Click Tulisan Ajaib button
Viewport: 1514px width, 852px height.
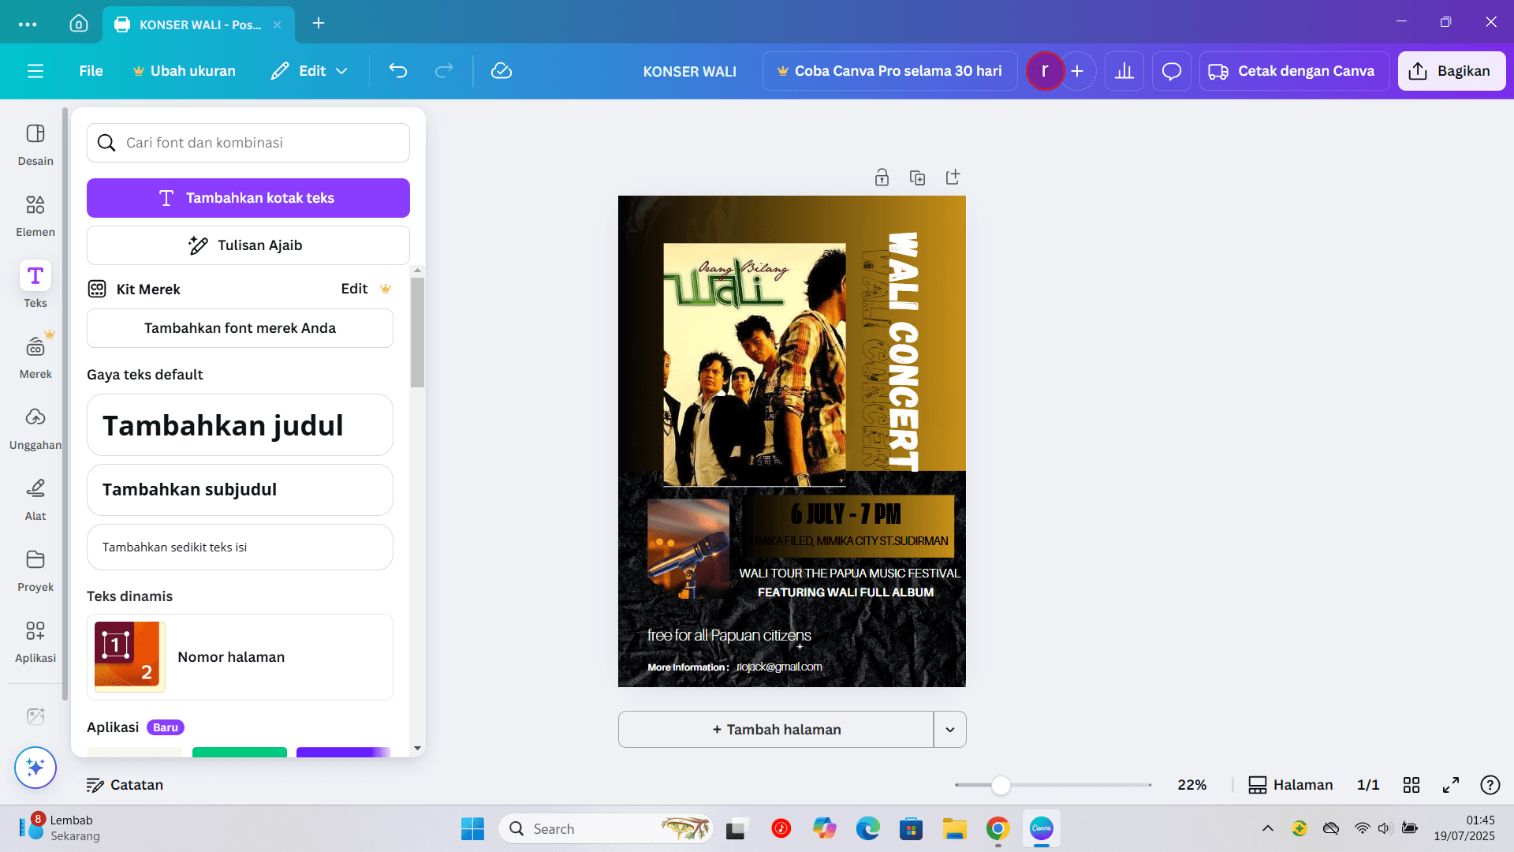[248, 245]
